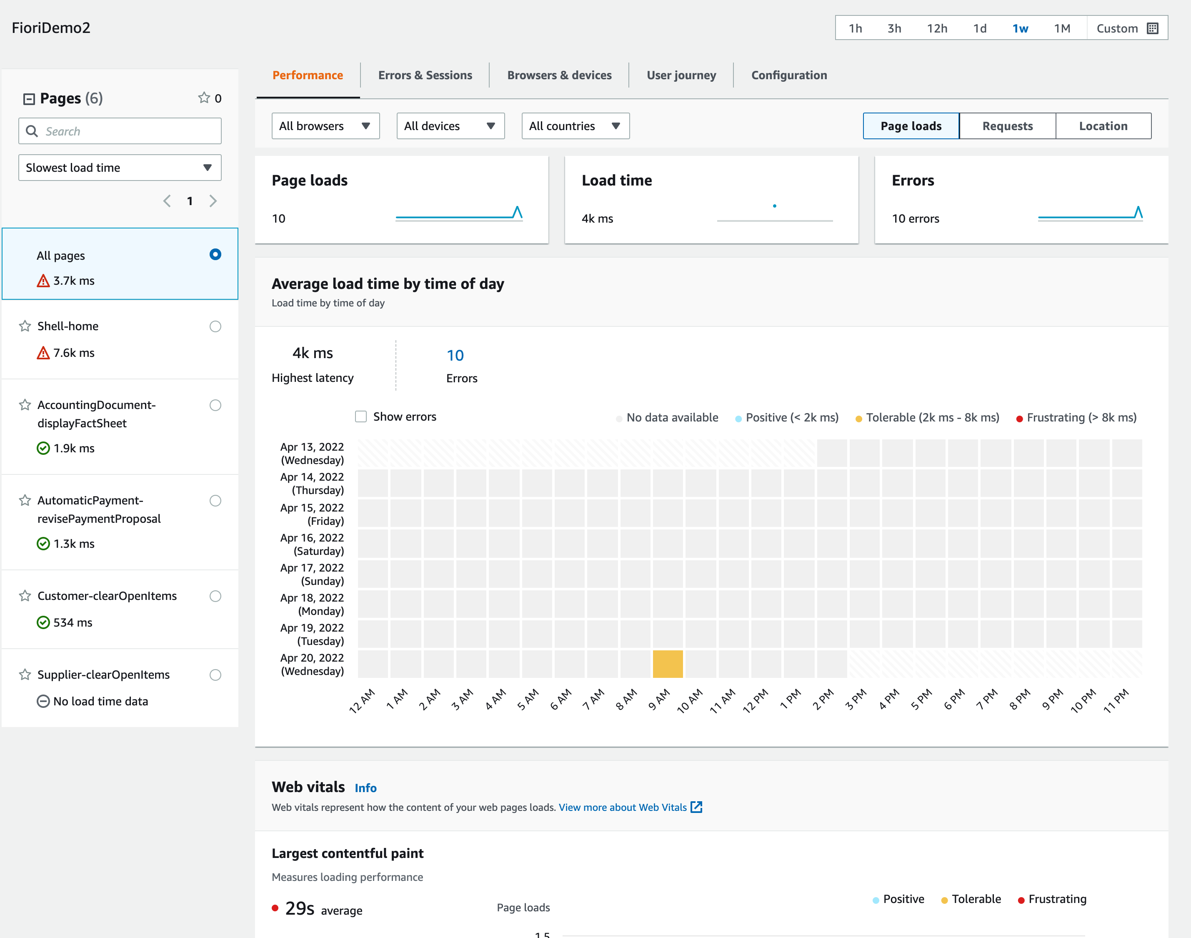
Task: Go to next pages list page
Action: (x=213, y=201)
